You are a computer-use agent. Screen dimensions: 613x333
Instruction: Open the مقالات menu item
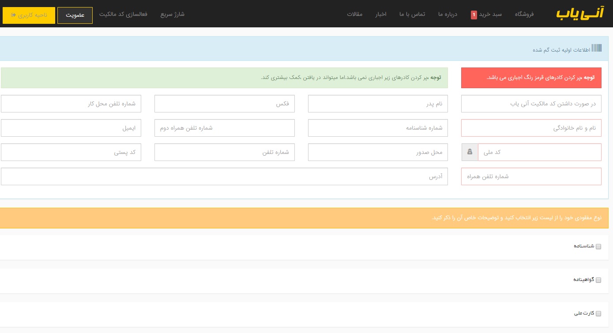click(355, 14)
